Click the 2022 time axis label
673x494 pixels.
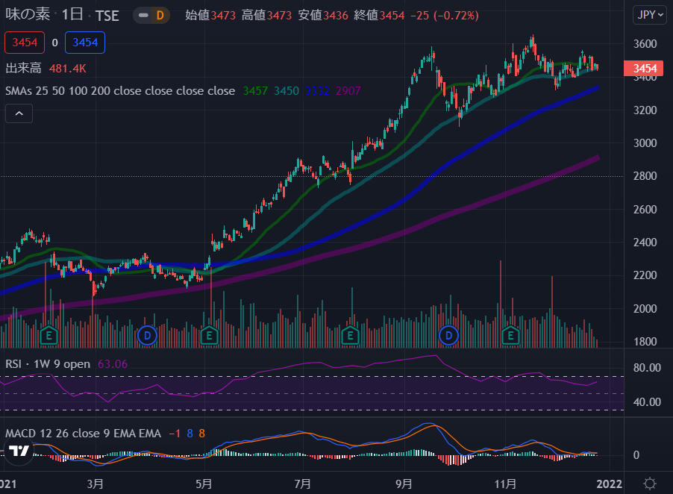pos(609,484)
